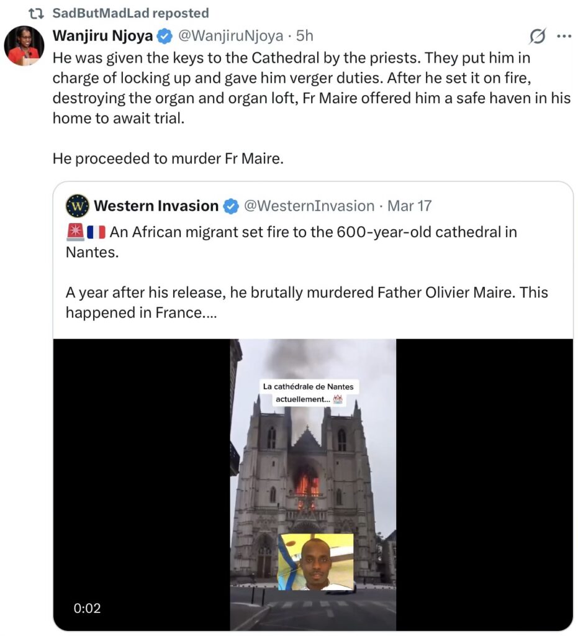Screen dimensions: 578x636
Task: Click the Mar 17 quoted post date
Action: (x=409, y=206)
